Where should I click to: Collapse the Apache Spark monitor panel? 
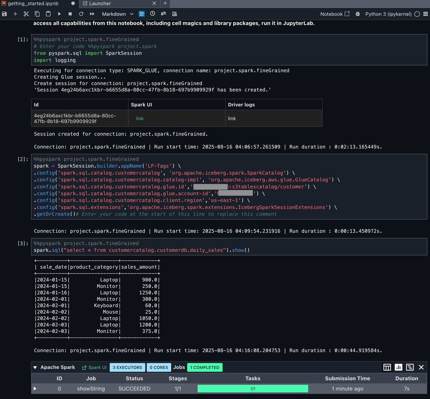35,367
